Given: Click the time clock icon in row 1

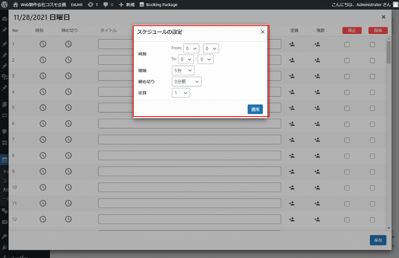Looking at the screenshot, I should coord(43,44).
